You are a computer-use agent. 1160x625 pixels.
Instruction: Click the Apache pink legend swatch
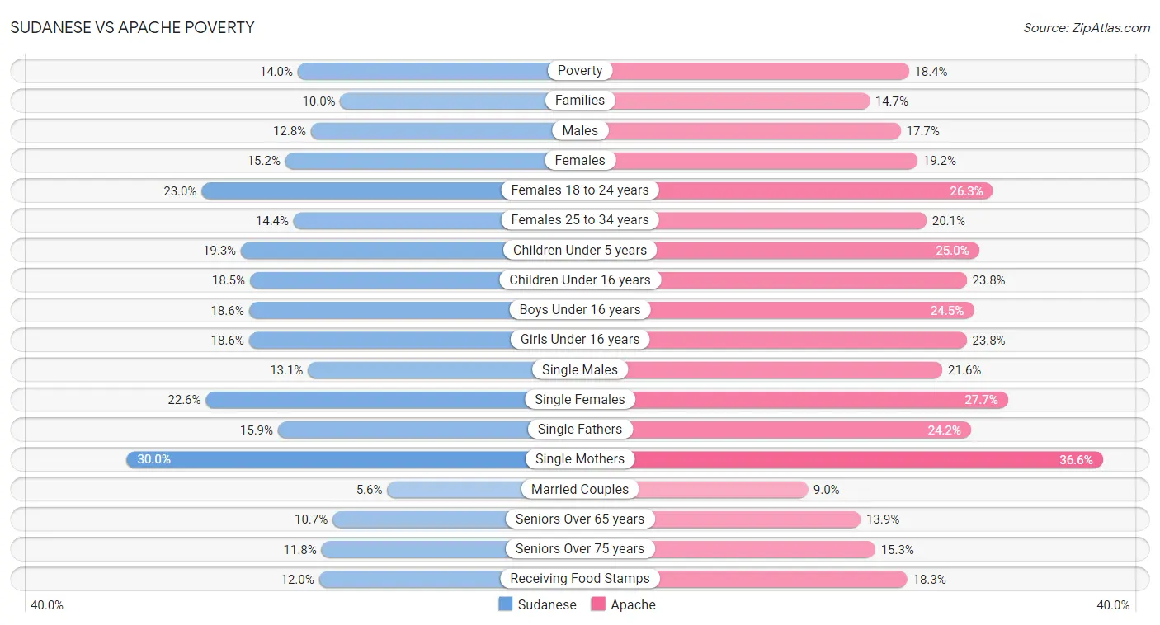pos(598,604)
